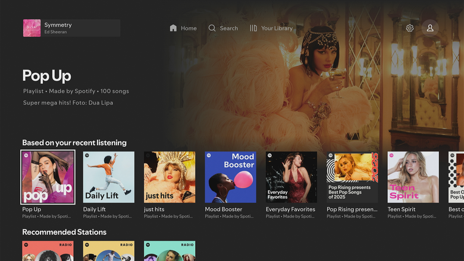Click the Your Library shelves icon
The width and height of the screenshot is (464, 261).
[253, 28]
